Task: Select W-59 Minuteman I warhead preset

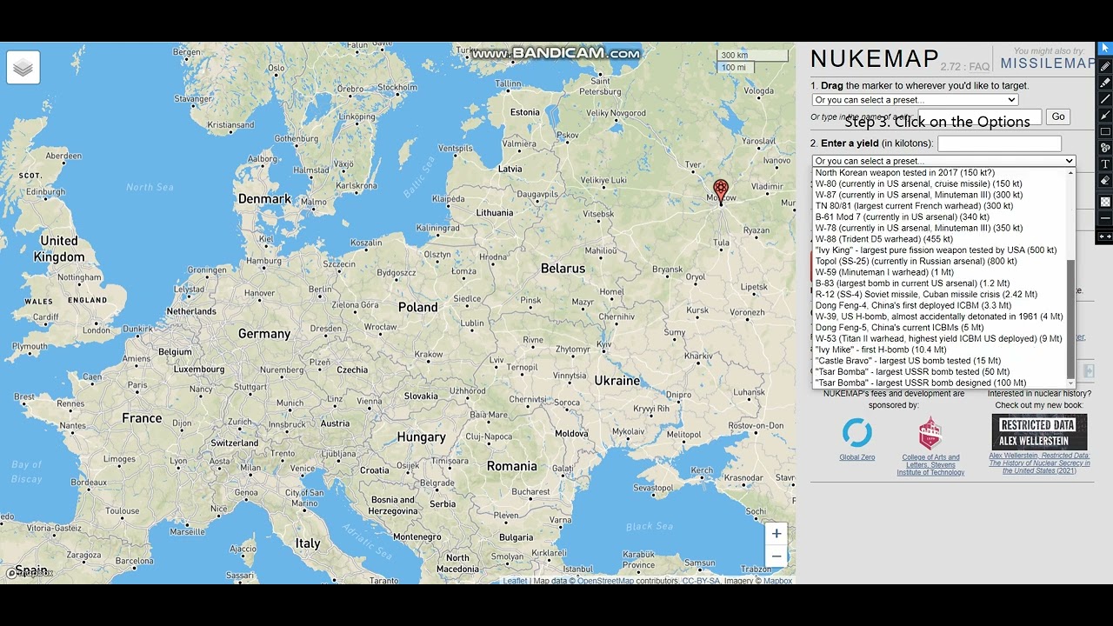Action: pos(940,272)
